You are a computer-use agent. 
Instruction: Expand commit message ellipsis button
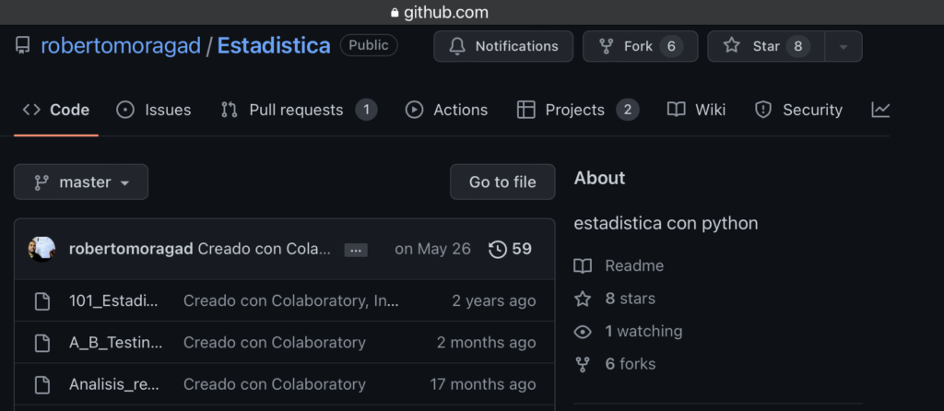click(356, 250)
